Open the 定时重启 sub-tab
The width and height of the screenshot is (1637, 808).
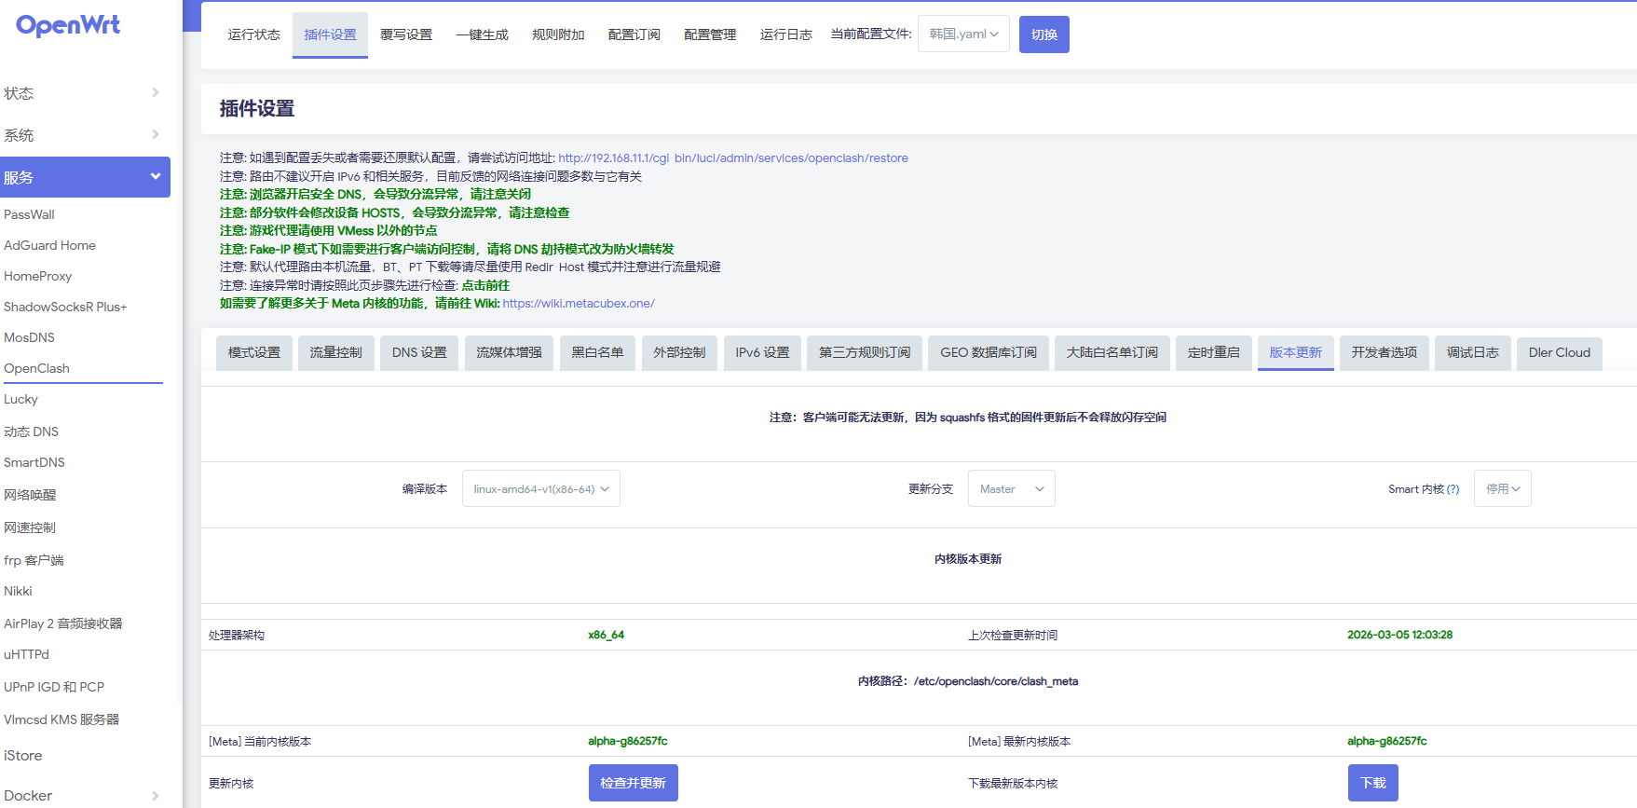pyautogui.click(x=1214, y=353)
